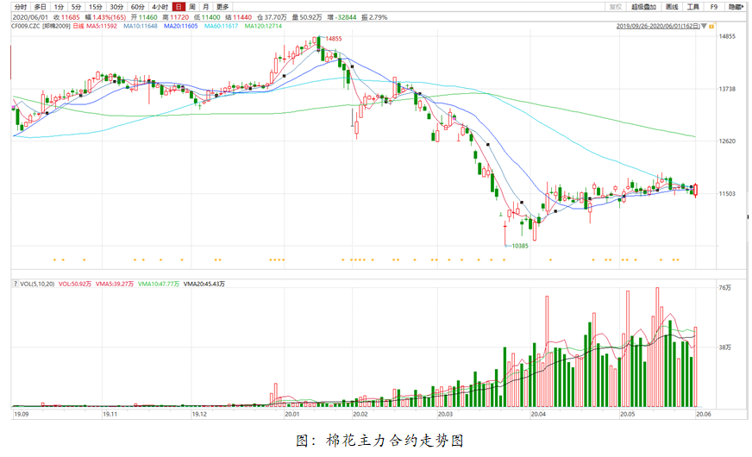Viewport: 752px width, 457px height.
Task: Click high price 高 11720
Action: (176, 17)
